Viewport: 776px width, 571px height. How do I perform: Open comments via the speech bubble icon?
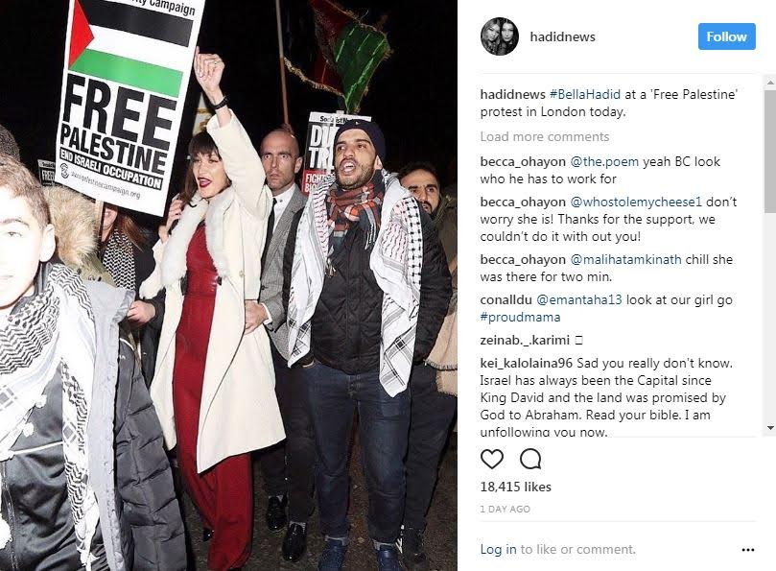click(x=530, y=459)
